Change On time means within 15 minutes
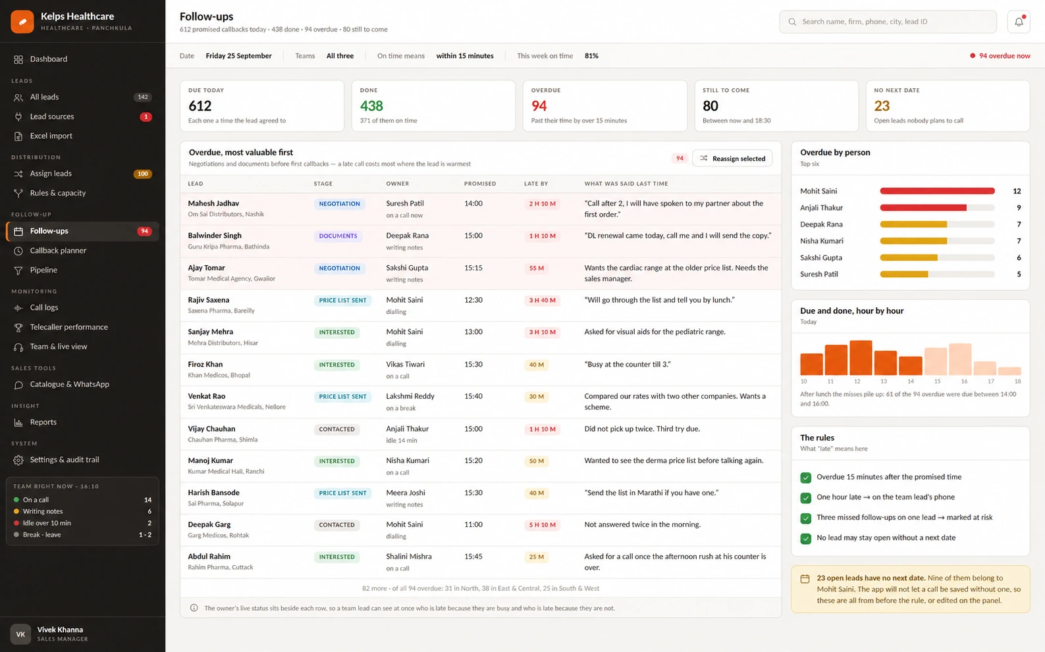Viewport: 1045px width, 652px height. click(465, 56)
